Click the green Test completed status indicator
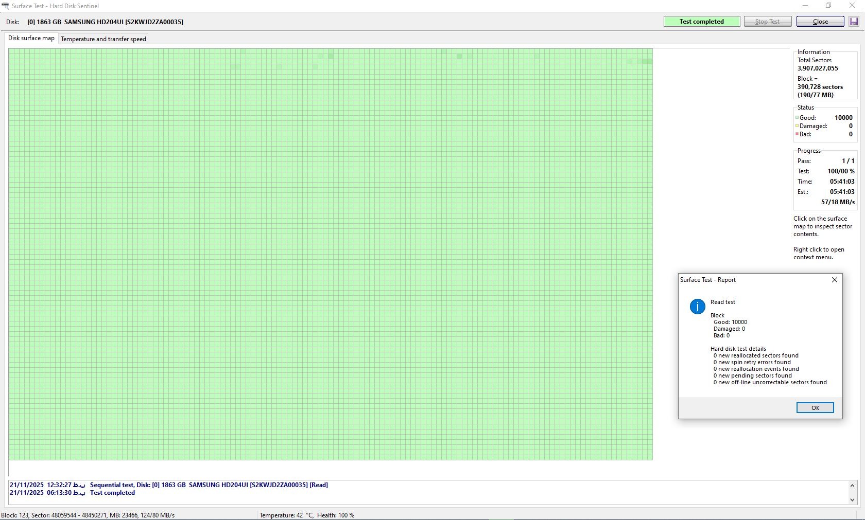This screenshot has height=520, width=865. pyautogui.click(x=701, y=22)
